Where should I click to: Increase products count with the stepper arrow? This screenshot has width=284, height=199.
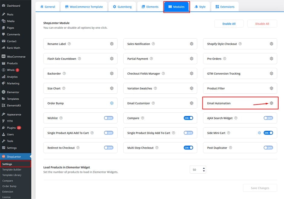coord(204,168)
